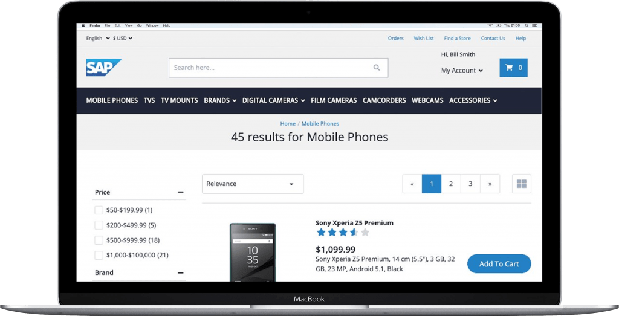
Task: Check the $200-$499.99 price filter
Action: click(x=99, y=225)
